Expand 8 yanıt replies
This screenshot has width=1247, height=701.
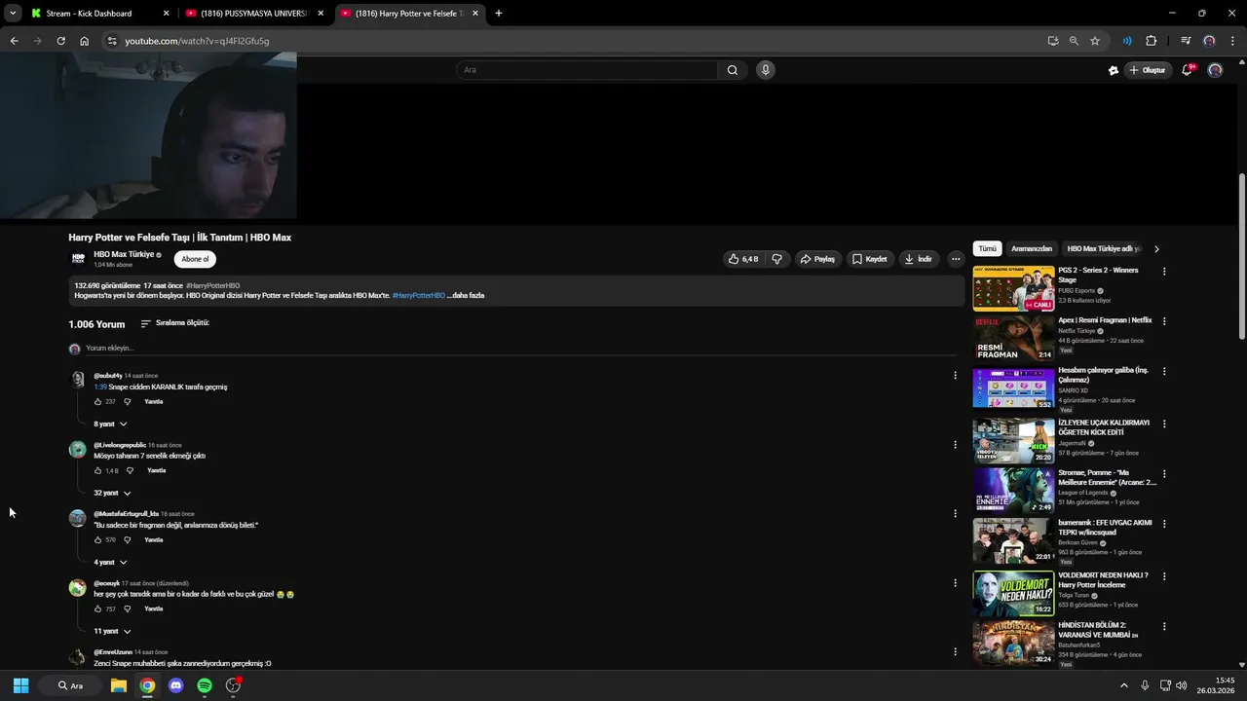tap(110, 424)
